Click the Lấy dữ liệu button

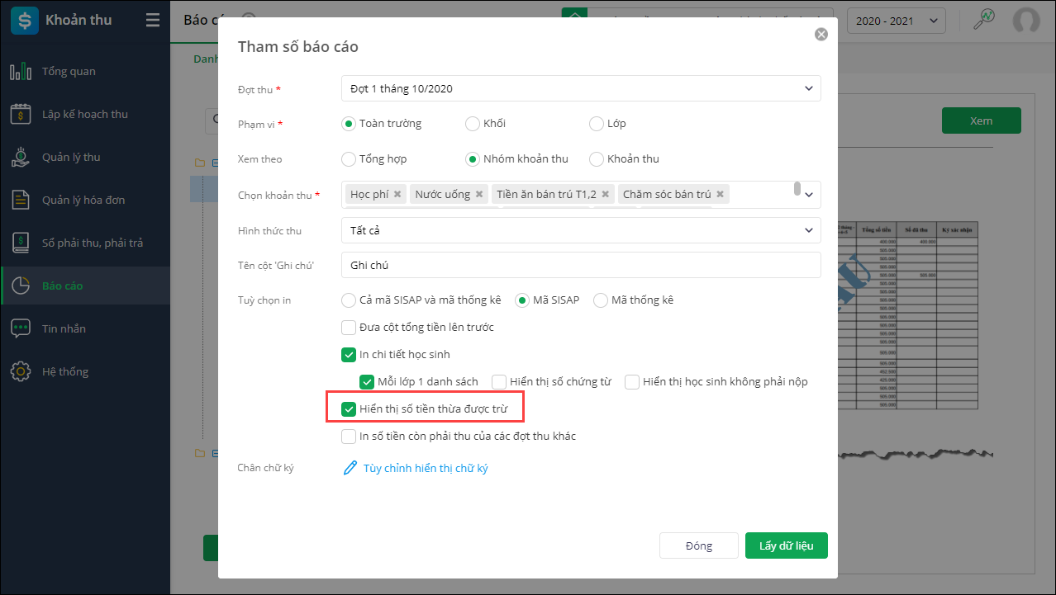(x=786, y=545)
